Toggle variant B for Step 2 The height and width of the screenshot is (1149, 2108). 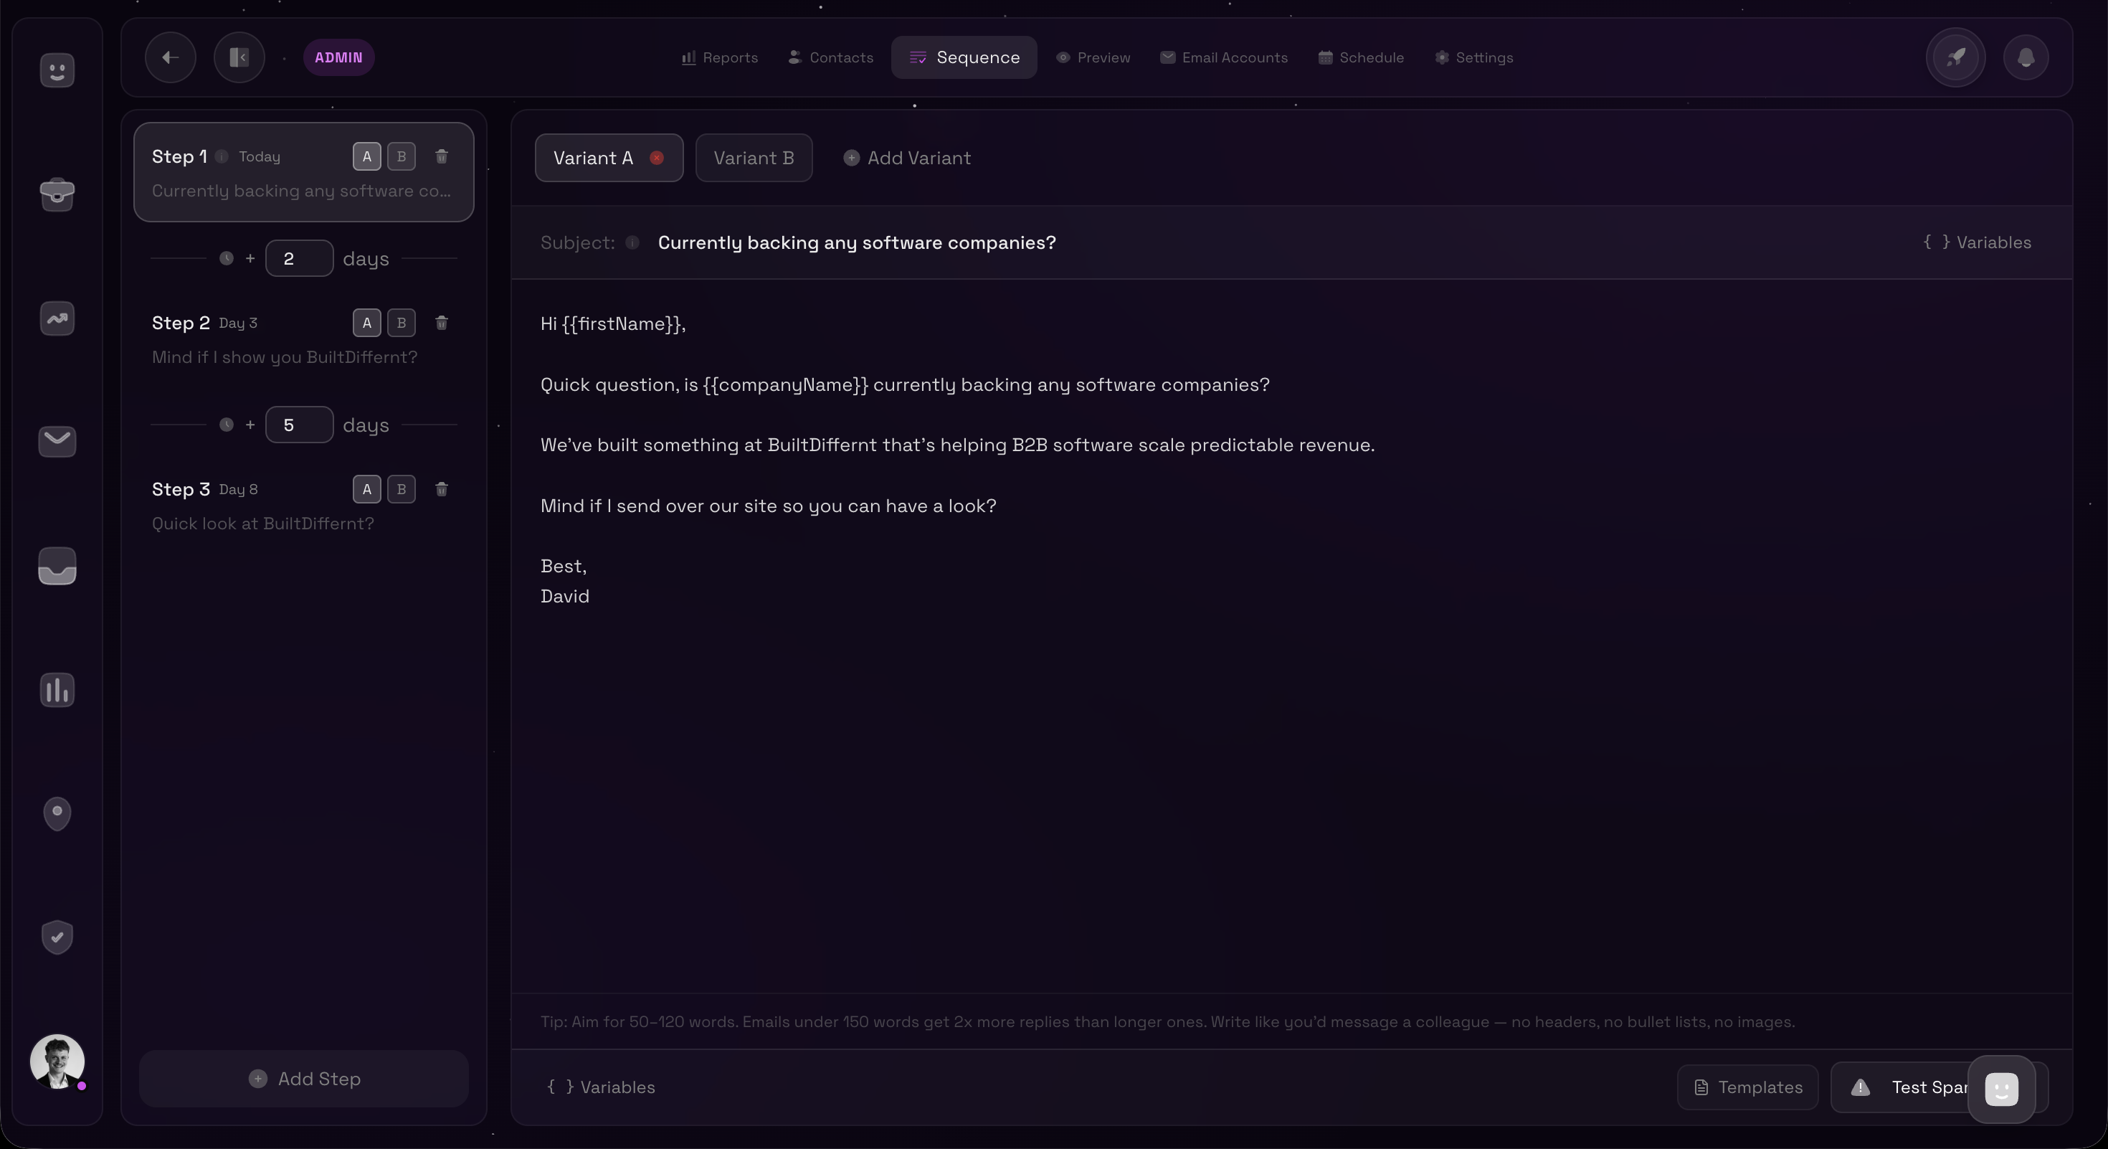coord(401,323)
